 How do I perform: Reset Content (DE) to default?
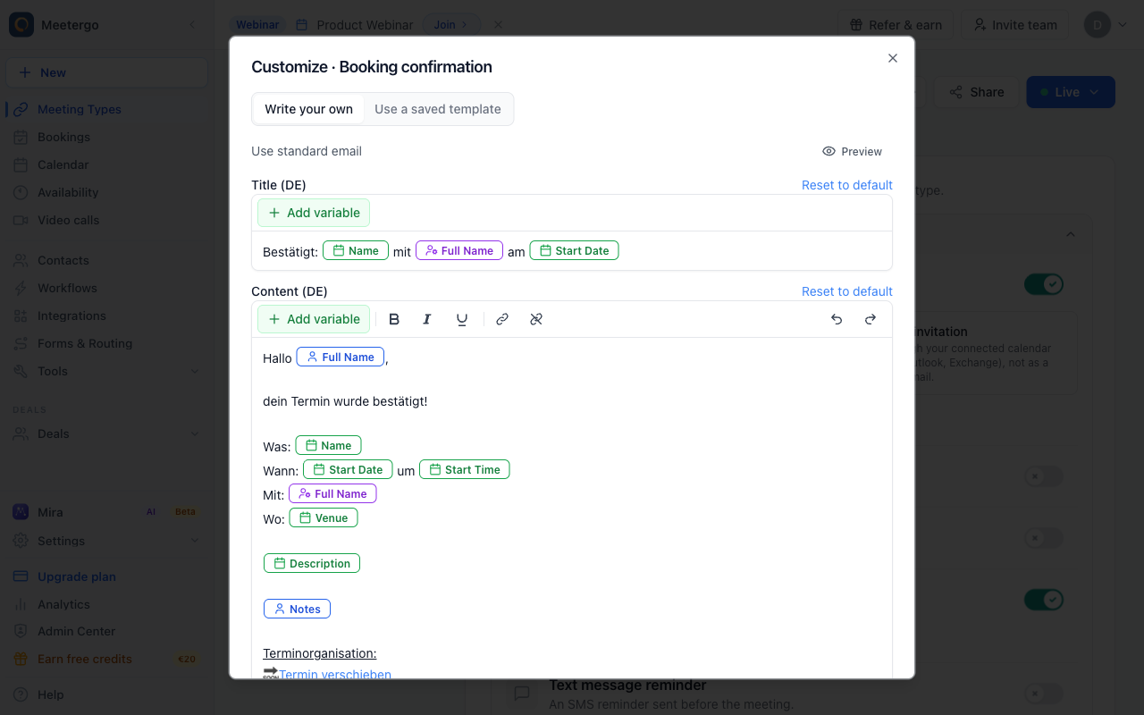click(847, 291)
